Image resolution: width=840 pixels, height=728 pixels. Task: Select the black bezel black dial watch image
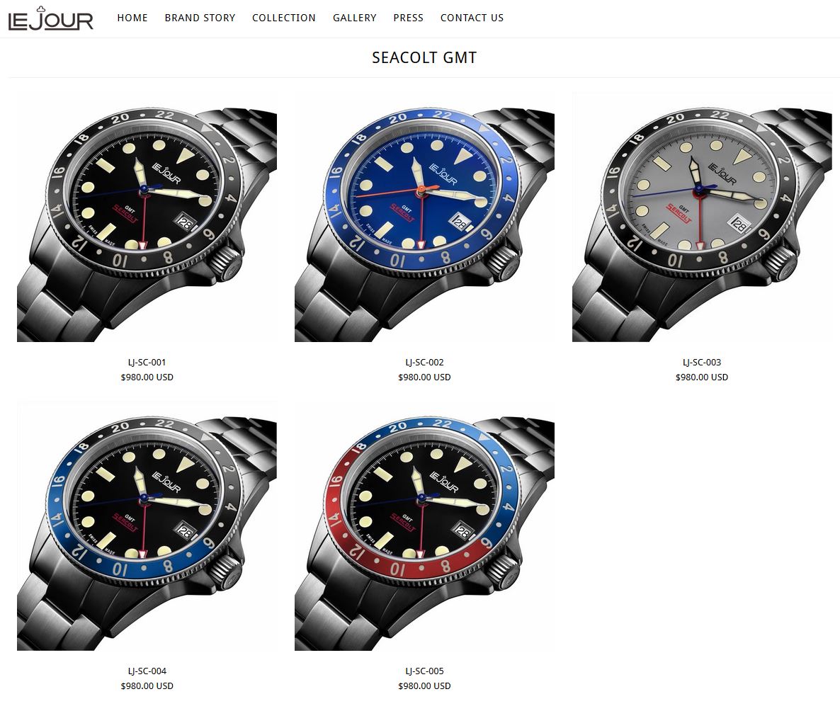click(x=147, y=217)
